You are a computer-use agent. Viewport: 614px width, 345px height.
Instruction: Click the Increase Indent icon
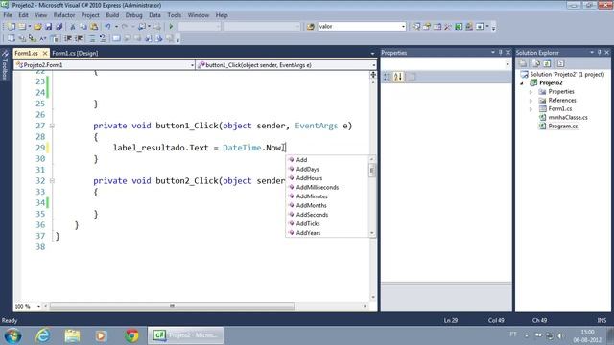coord(79,38)
